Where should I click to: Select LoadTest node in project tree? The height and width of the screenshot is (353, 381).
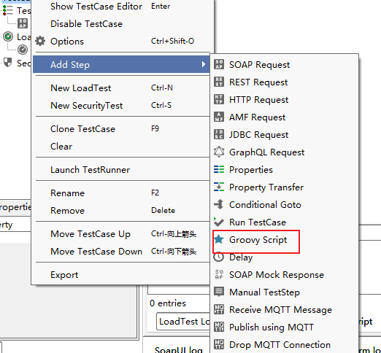click(17, 37)
